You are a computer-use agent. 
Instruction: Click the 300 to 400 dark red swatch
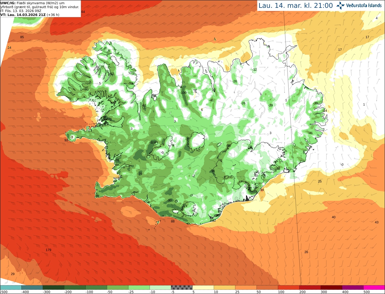(331, 287)
